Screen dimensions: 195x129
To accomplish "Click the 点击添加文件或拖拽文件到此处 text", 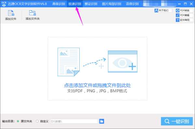I will 97,85.
